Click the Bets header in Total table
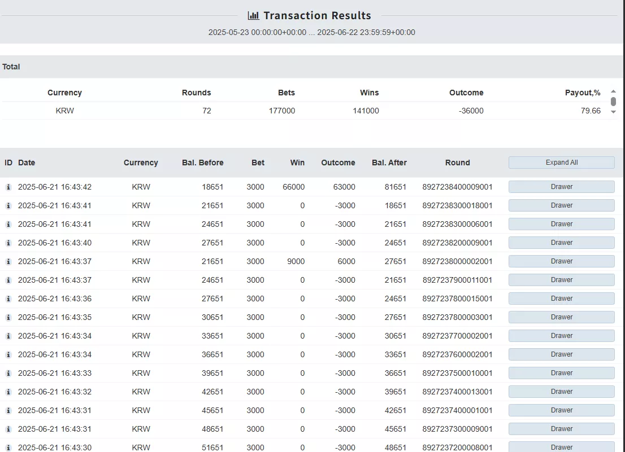The width and height of the screenshot is (625, 452). [x=287, y=93]
